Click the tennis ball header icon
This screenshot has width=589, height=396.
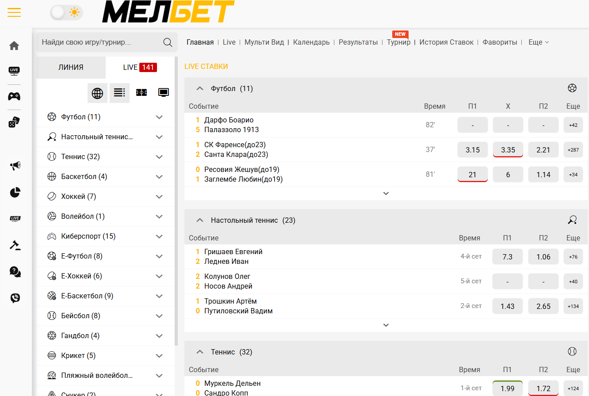pyautogui.click(x=572, y=351)
